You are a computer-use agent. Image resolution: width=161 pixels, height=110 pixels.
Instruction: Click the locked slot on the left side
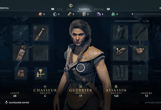(21, 33)
